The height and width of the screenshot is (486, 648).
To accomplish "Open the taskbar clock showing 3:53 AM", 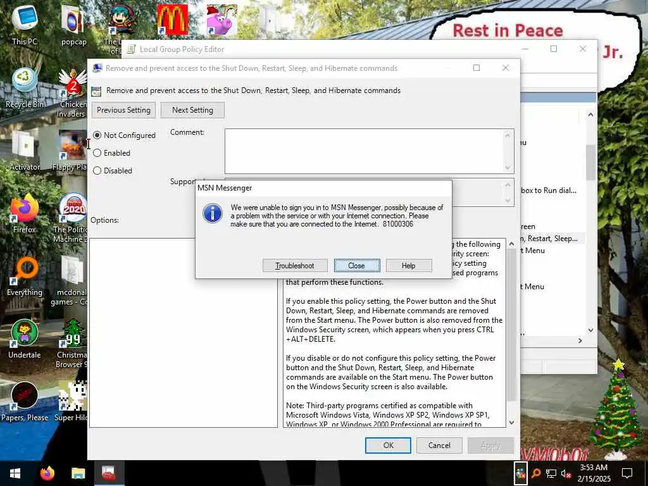I will pyautogui.click(x=594, y=473).
